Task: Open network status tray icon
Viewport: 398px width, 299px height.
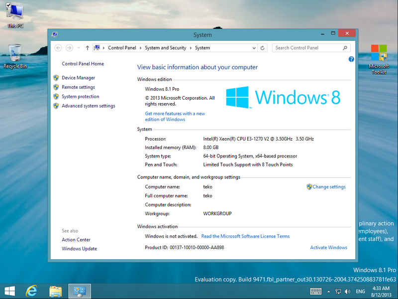Action: tap(338, 292)
